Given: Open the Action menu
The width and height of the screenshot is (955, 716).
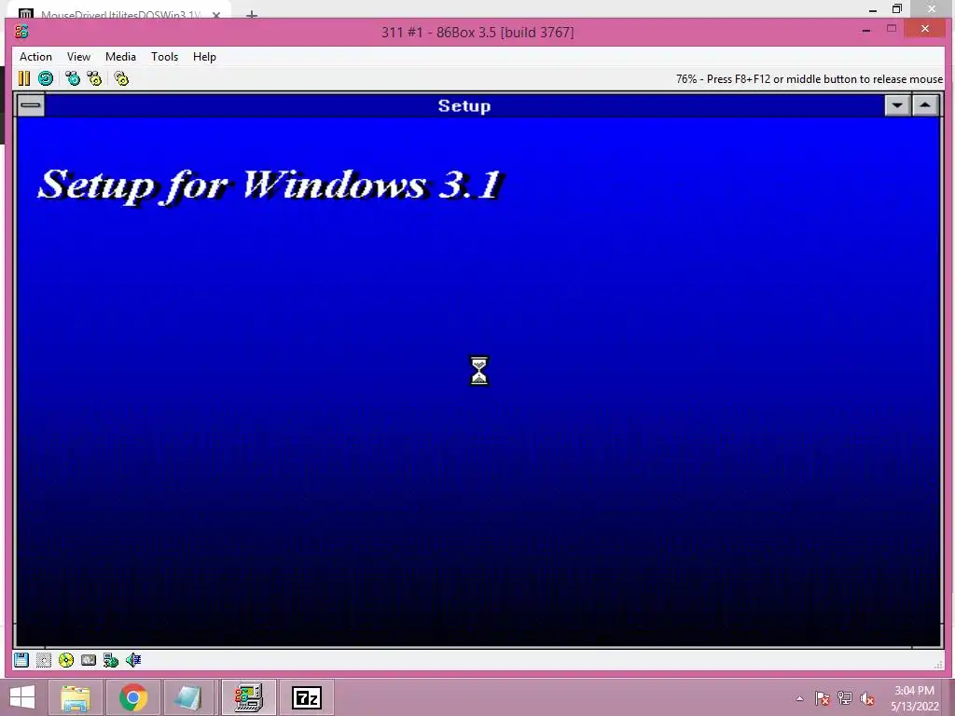Looking at the screenshot, I should tap(36, 57).
